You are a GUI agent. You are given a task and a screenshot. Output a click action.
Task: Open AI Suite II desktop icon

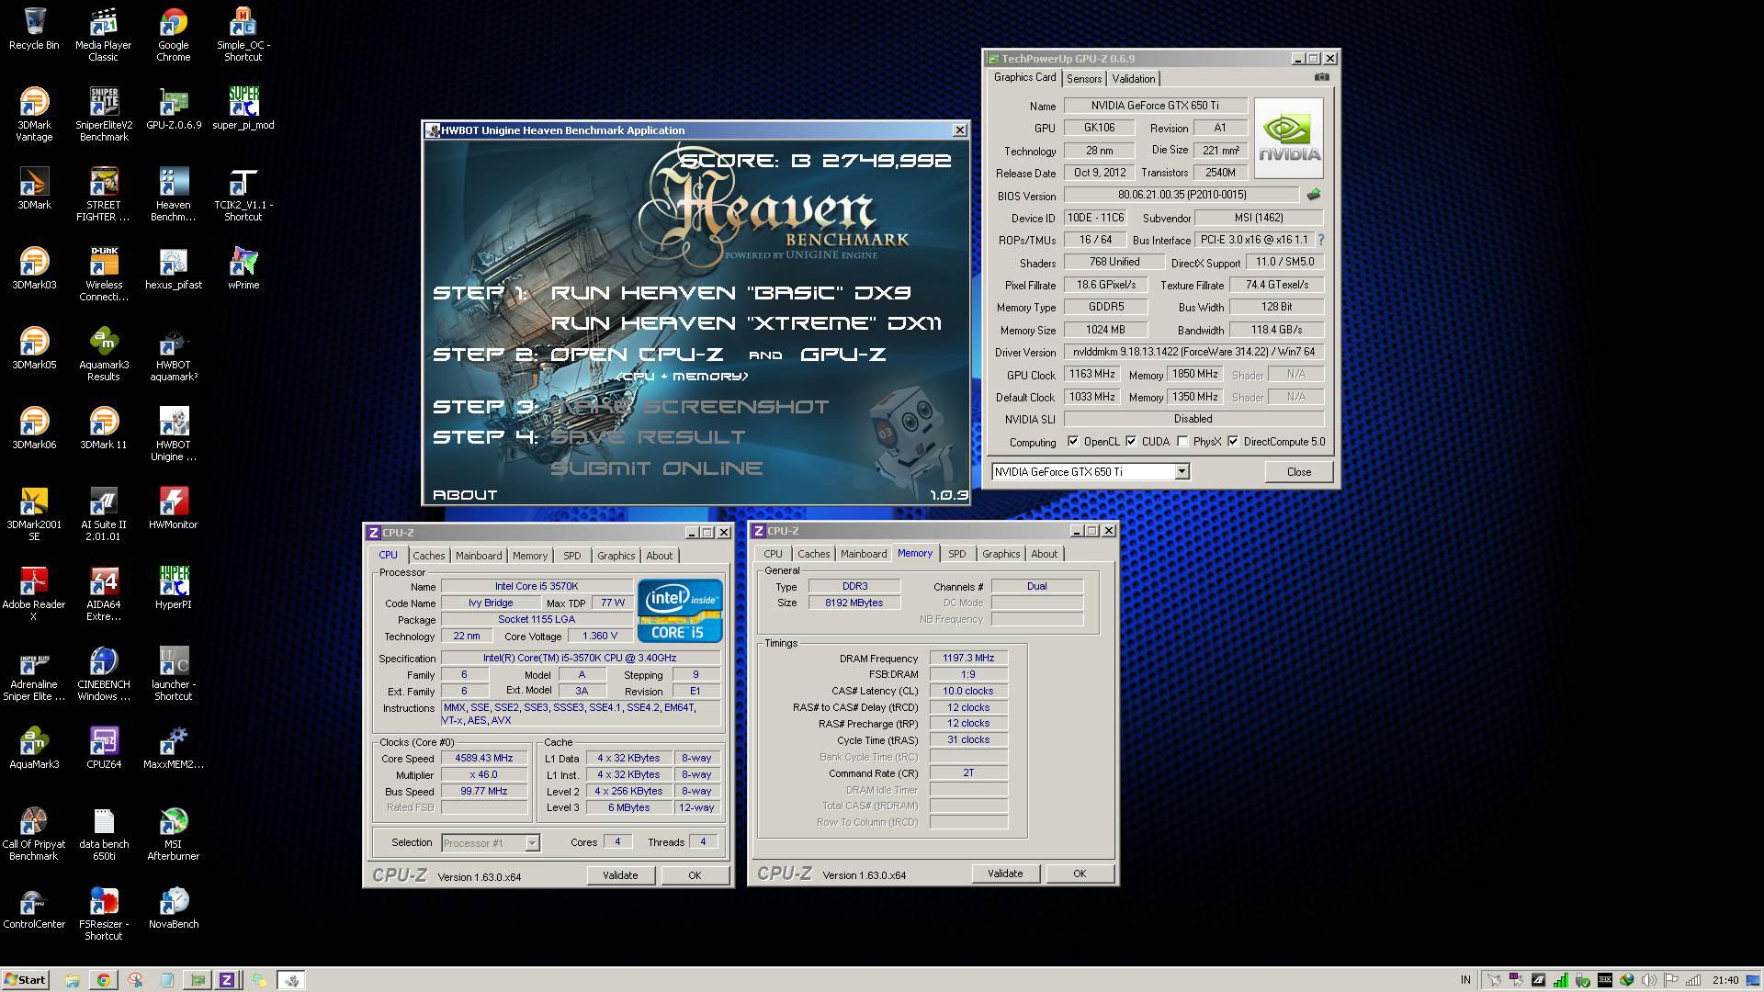(x=103, y=513)
